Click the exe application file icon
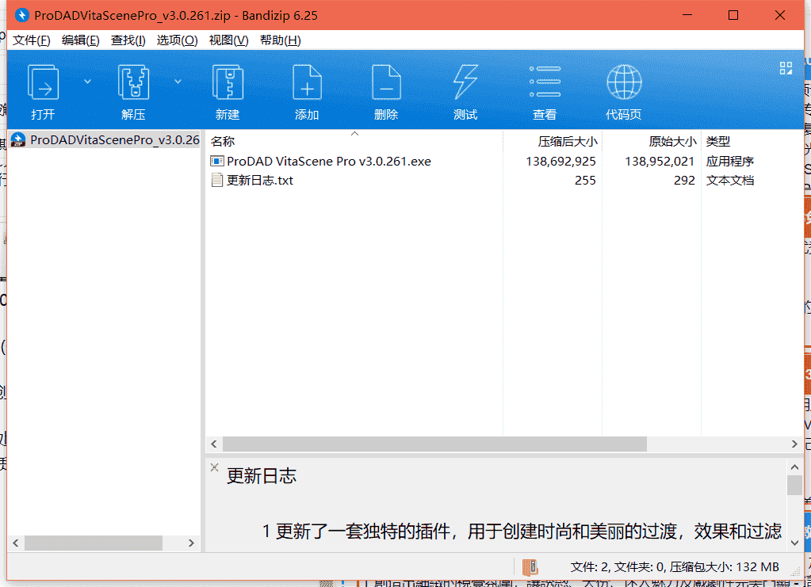This screenshot has height=587, width=811. (216, 162)
